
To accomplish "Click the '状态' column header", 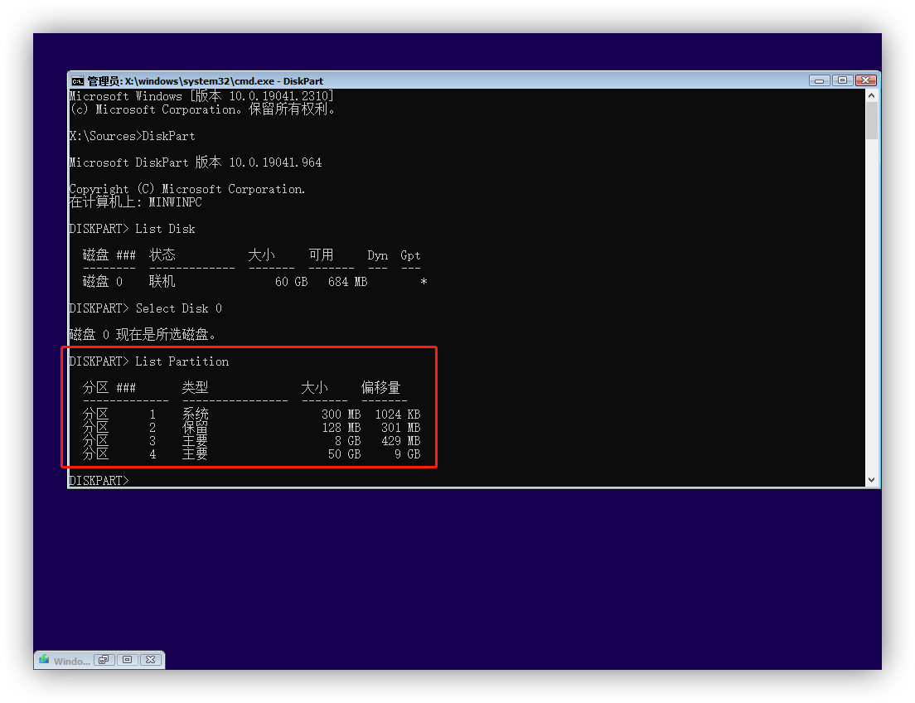I will click(162, 255).
